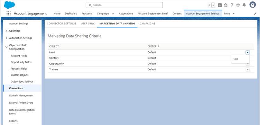Go to the Home tab
Image resolution: width=260 pixels, height=125 pixels.
coord(57,13)
